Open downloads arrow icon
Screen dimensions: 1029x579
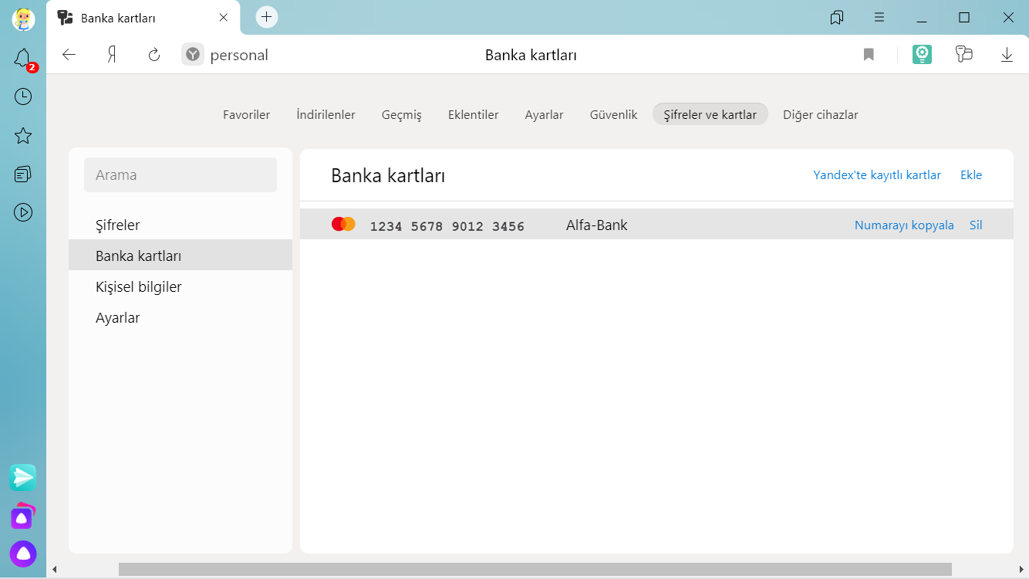[1007, 55]
